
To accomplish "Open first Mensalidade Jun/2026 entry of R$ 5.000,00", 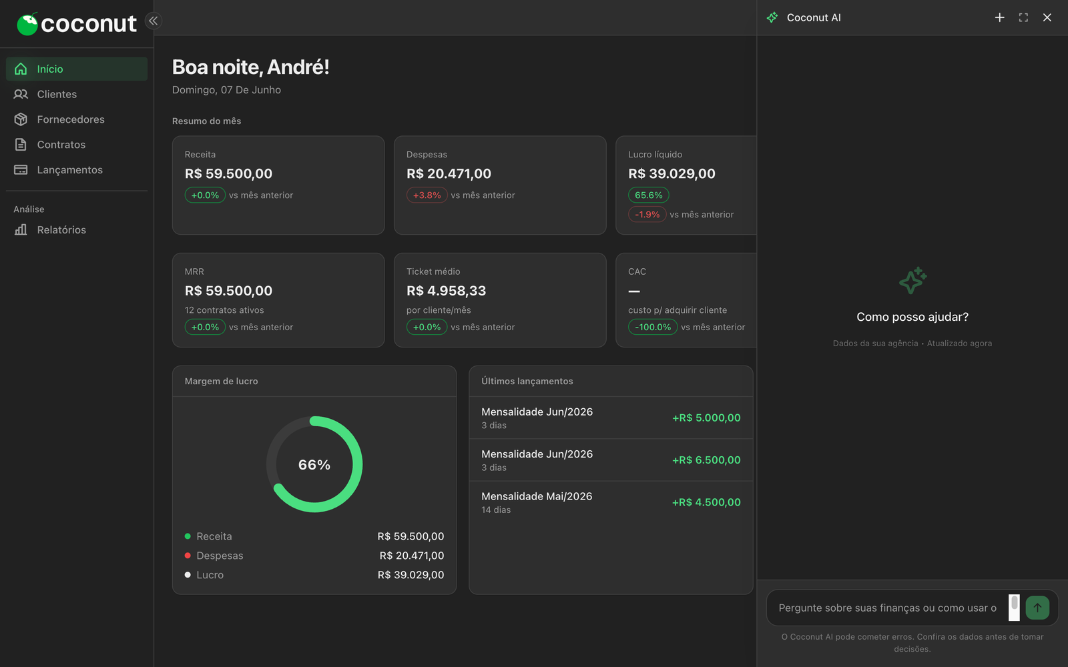I will [x=611, y=418].
